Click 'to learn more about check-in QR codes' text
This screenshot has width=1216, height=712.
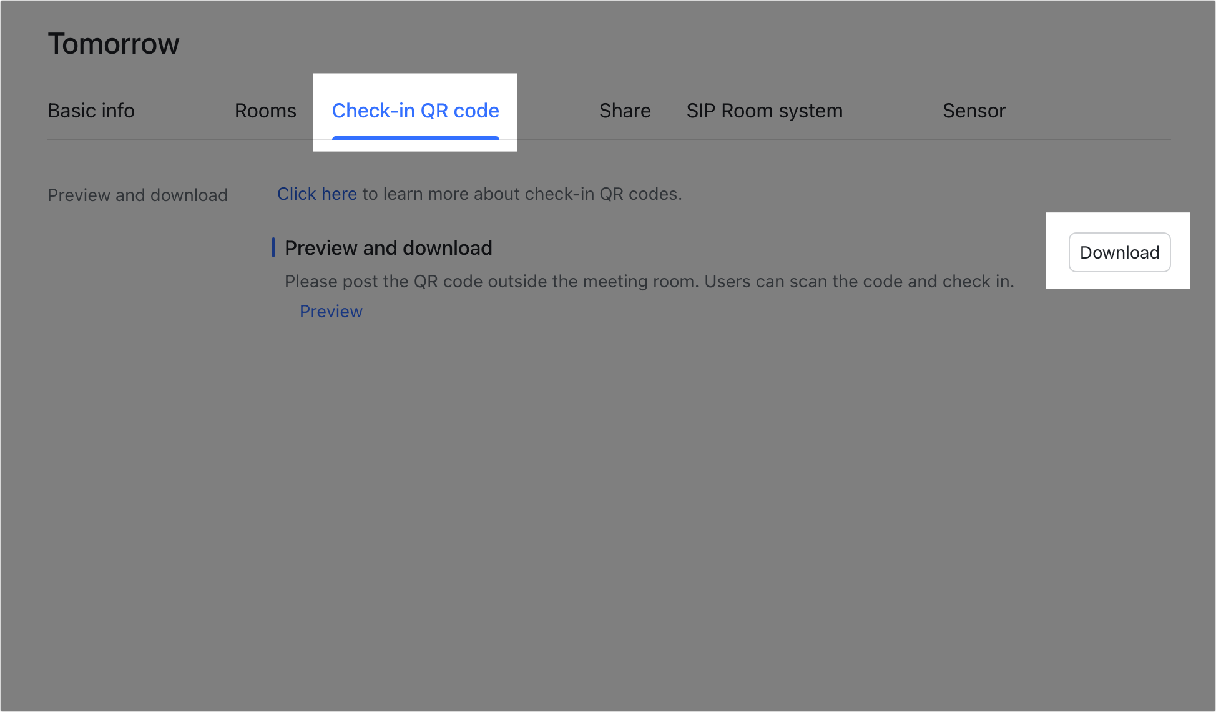pyautogui.click(x=522, y=194)
